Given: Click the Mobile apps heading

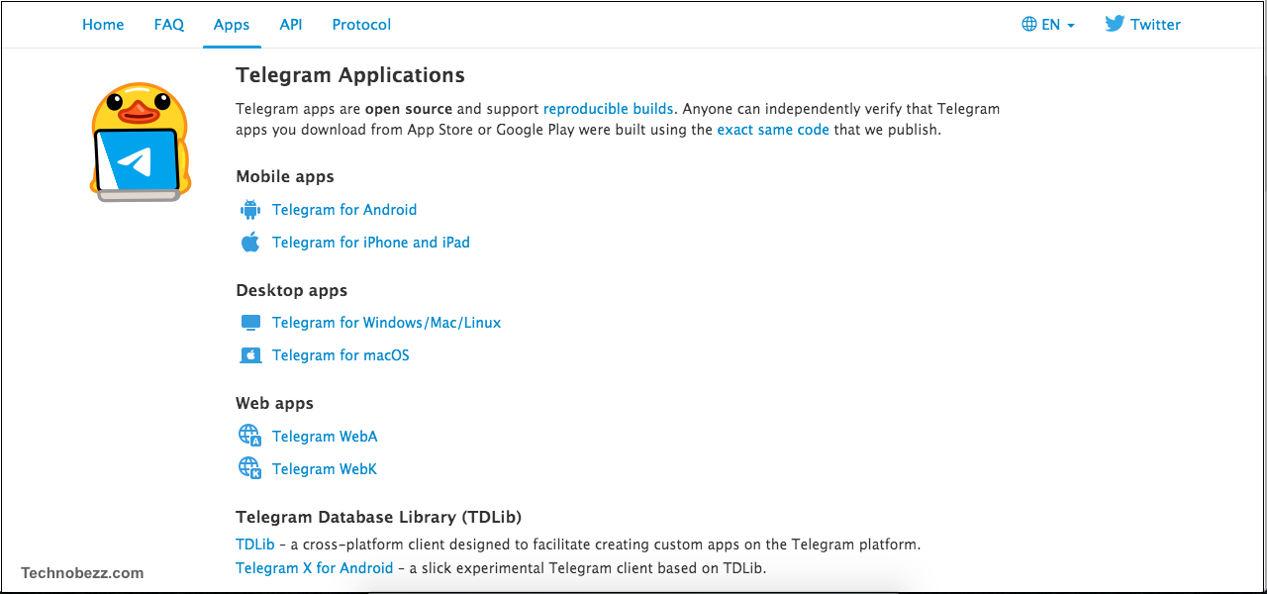Looking at the screenshot, I should coord(285,177).
